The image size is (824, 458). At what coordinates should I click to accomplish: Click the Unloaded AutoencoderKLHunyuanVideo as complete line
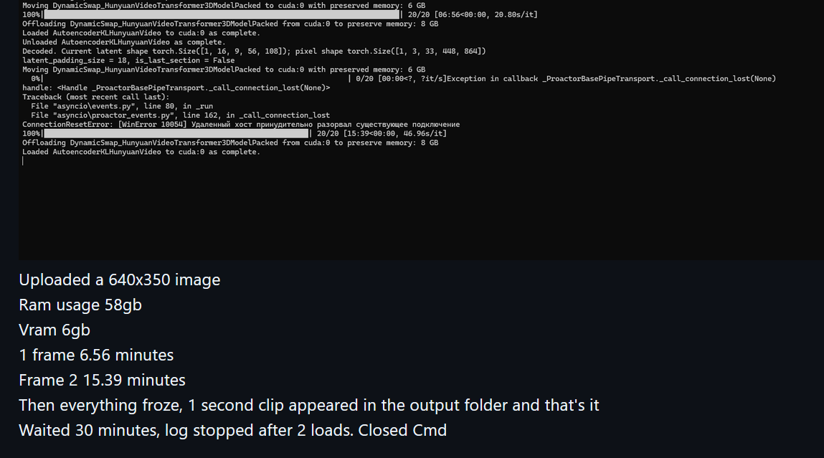(x=123, y=42)
